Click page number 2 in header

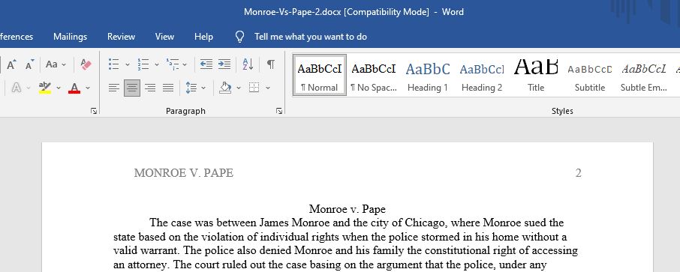point(578,173)
